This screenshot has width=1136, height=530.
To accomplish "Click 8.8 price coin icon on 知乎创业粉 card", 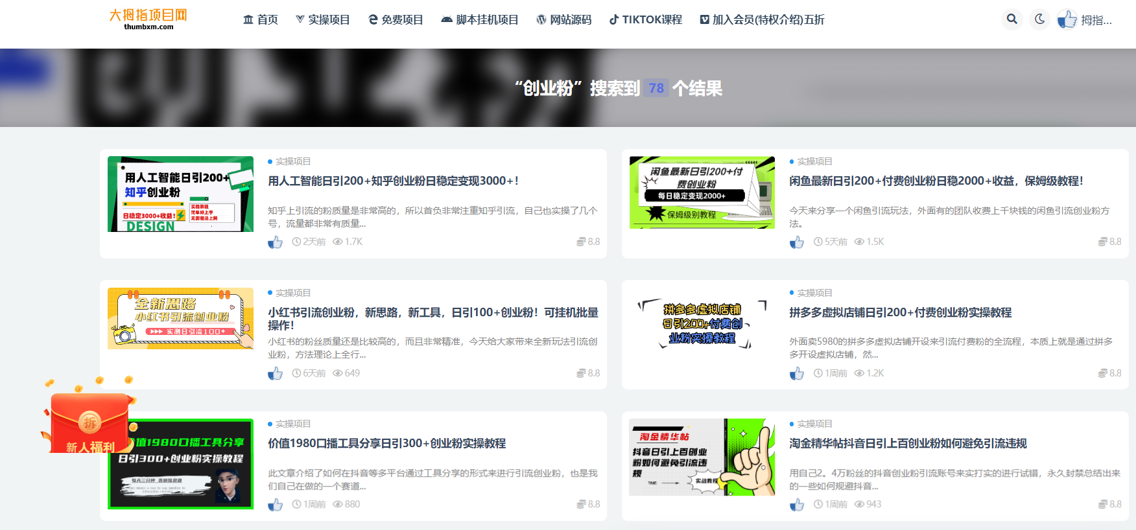I will pyautogui.click(x=581, y=242).
